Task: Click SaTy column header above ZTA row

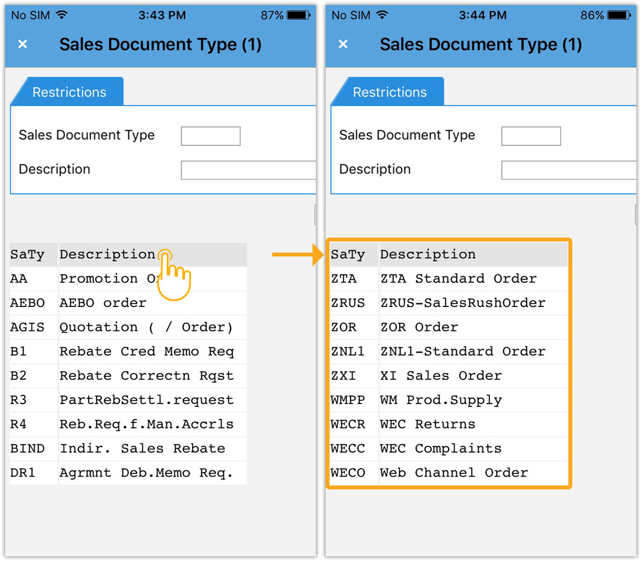Action: [348, 255]
